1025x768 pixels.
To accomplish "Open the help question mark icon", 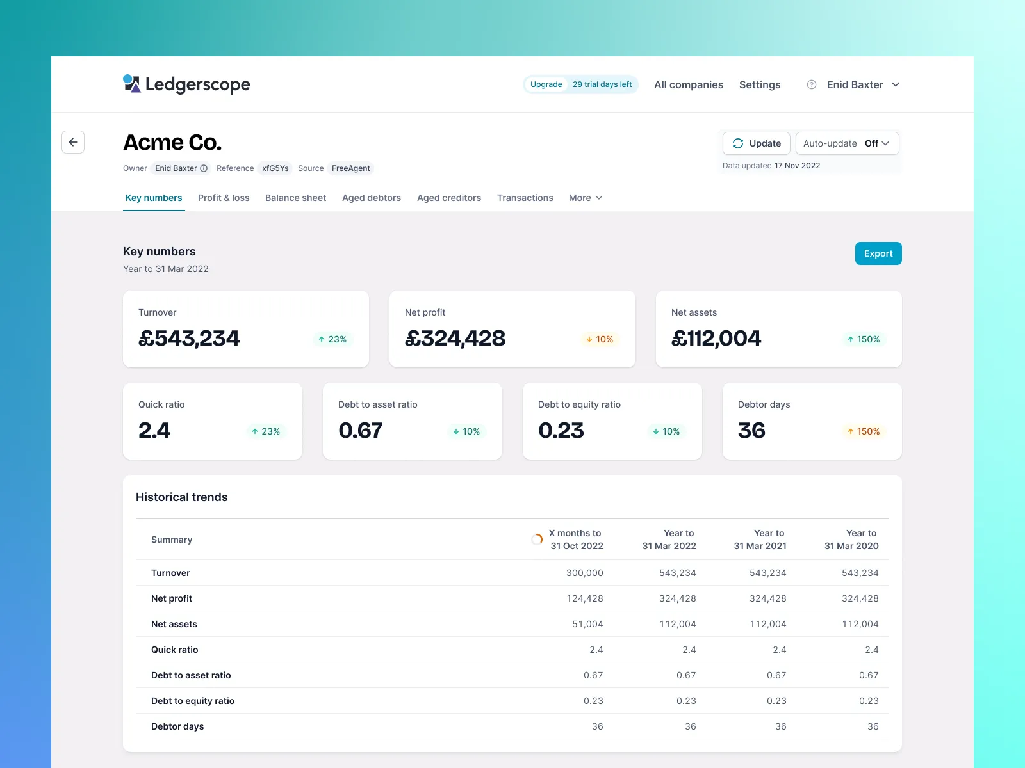I will click(x=812, y=84).
